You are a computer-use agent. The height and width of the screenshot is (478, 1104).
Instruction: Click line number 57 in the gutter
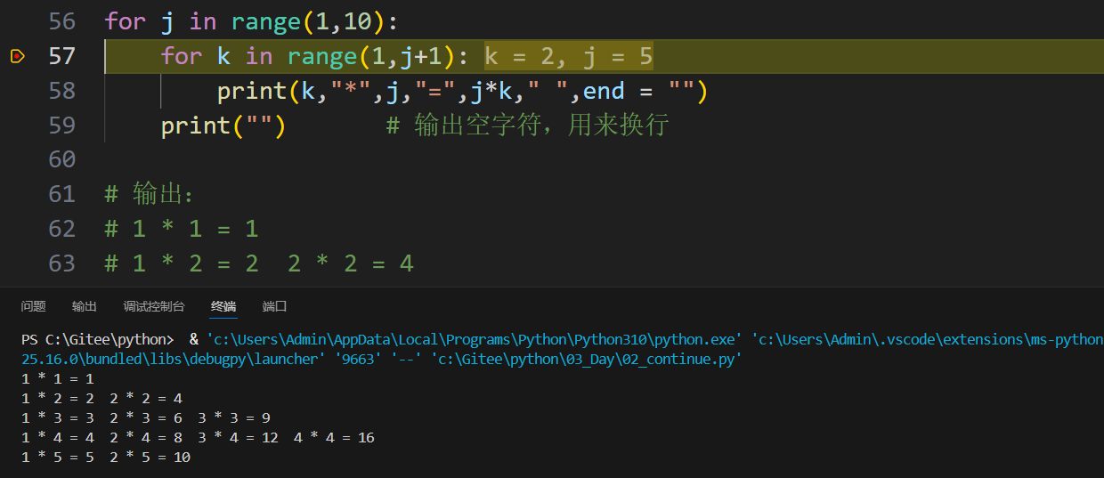(x=62, y=56)
